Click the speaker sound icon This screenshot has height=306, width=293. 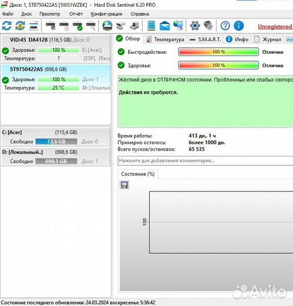coord(209,25)
